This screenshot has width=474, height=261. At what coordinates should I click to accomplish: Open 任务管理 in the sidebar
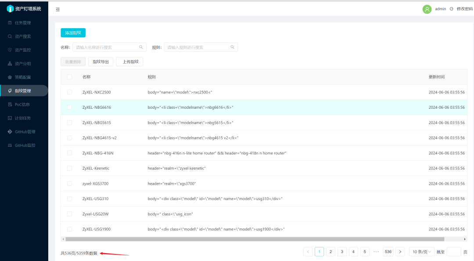[x=23, y=23]
